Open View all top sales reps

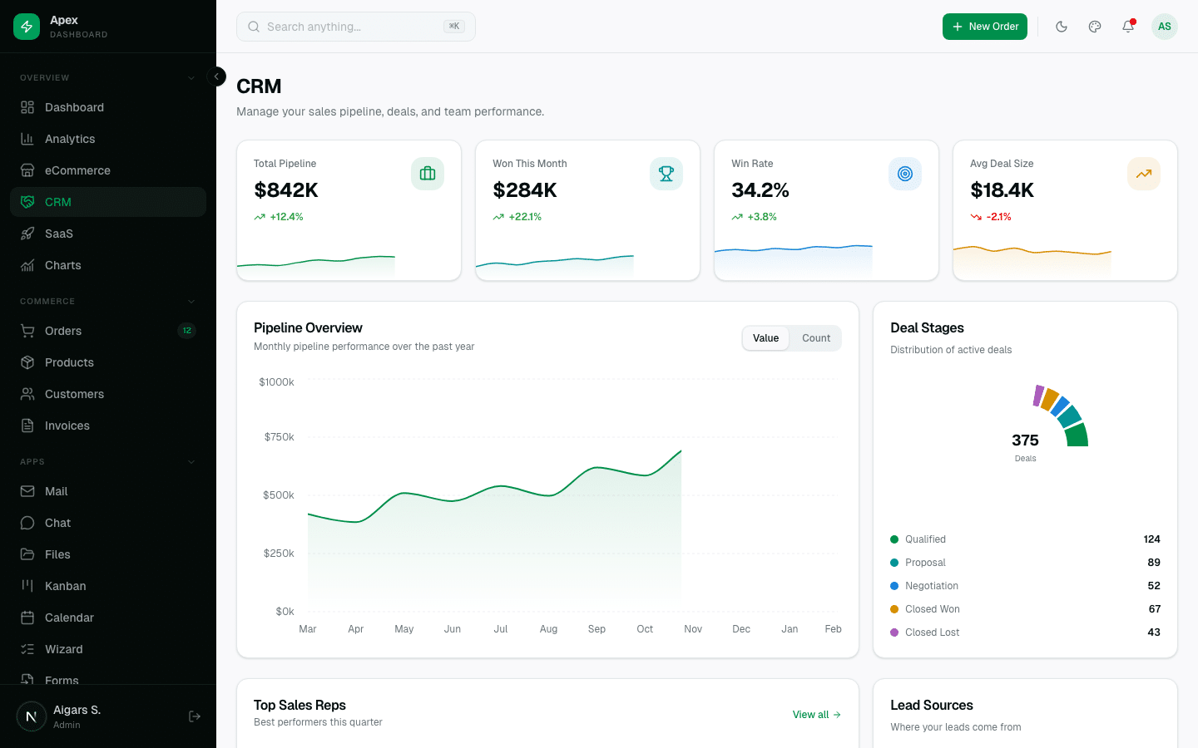(816, 714)
